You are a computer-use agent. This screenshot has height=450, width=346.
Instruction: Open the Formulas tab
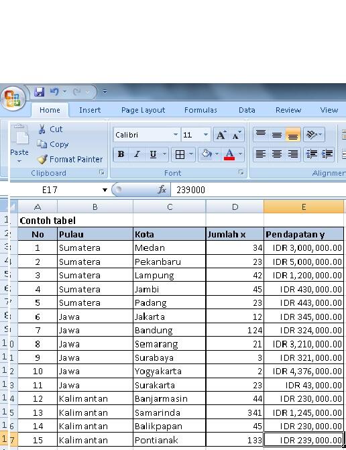click(x=201, y=110)
